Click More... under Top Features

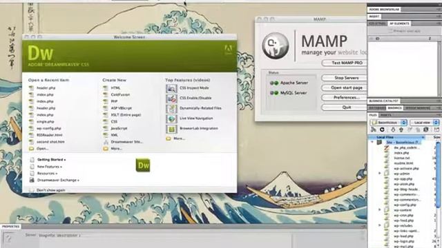tap(179, 138)
